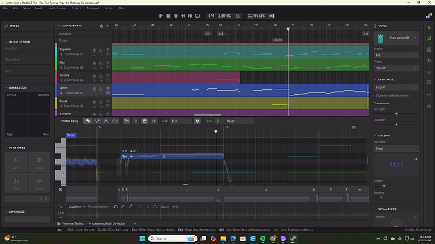Open the Voice Part Tenor dropdown
Screen dimensions: 435x244
[x=396, y=148]
